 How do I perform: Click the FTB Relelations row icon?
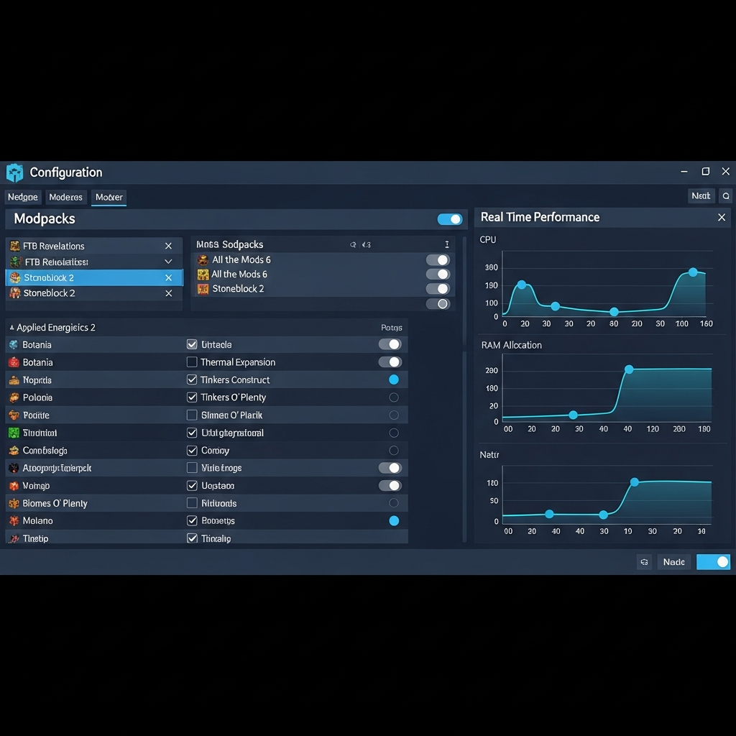tap(16, 262)
